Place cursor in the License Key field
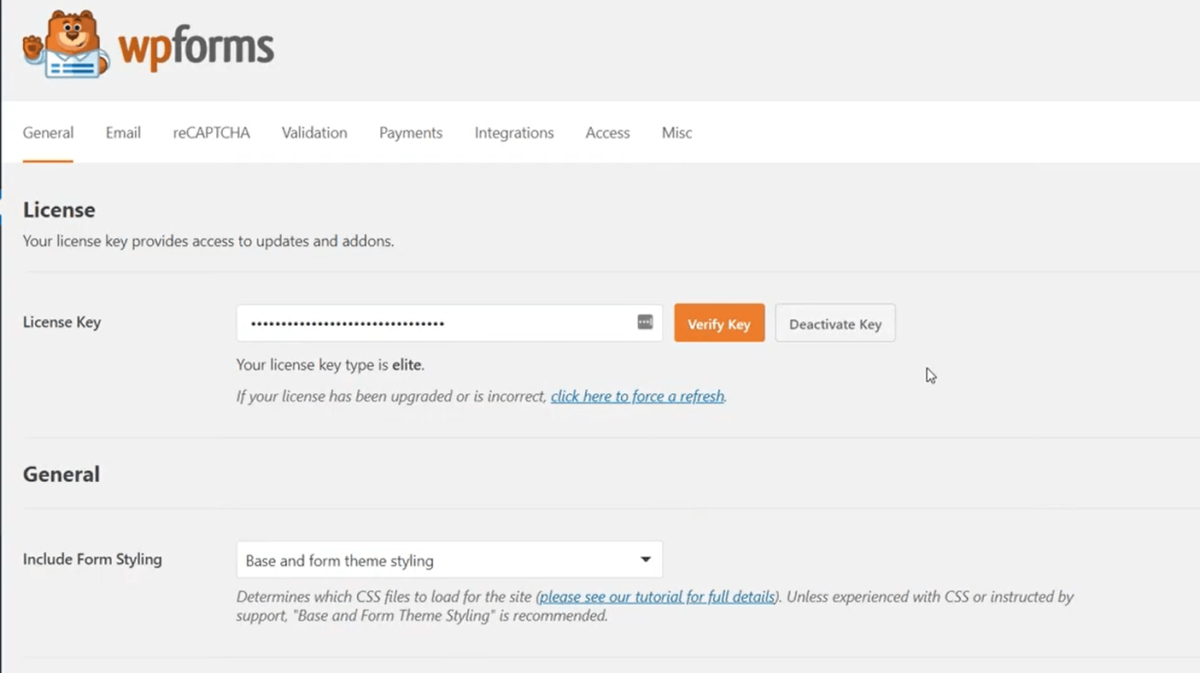 click(427, 322)
